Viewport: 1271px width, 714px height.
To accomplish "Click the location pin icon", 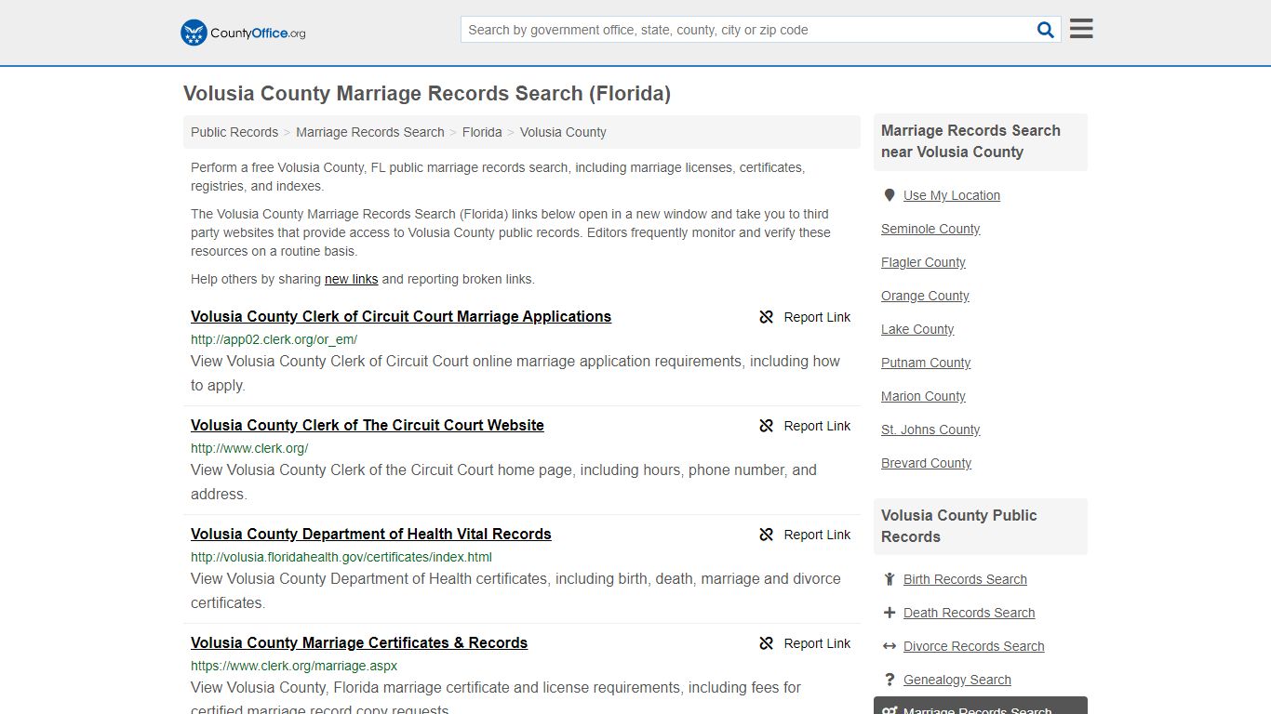I will click(890, 195).
